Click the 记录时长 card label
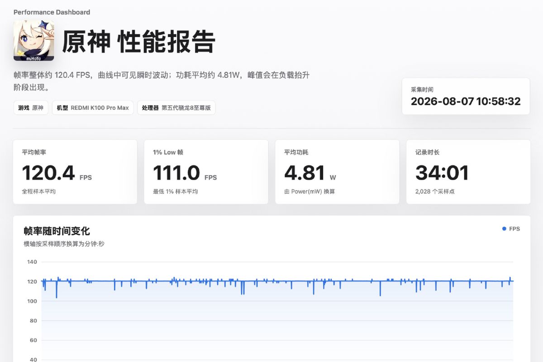543x362 pixels. click(427, 152)
